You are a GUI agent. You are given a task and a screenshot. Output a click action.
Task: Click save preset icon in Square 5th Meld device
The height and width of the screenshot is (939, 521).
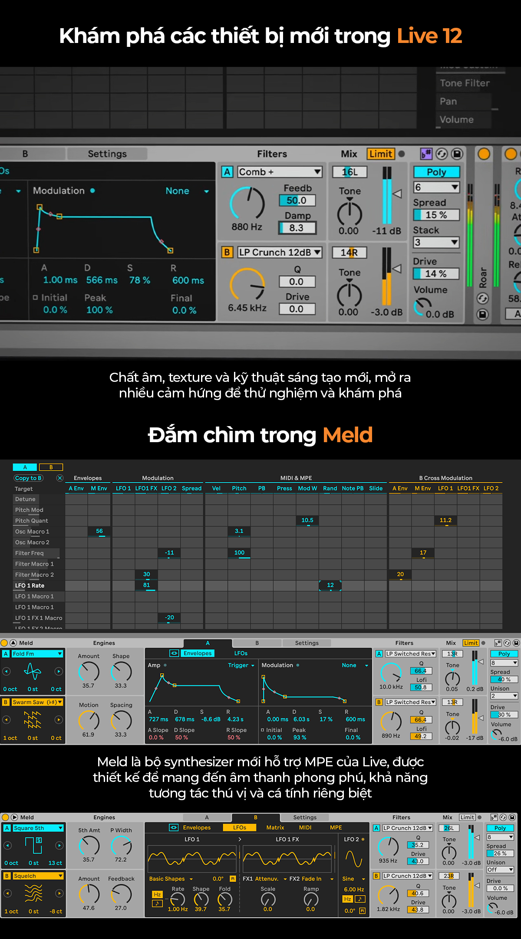tap(512, 817)
